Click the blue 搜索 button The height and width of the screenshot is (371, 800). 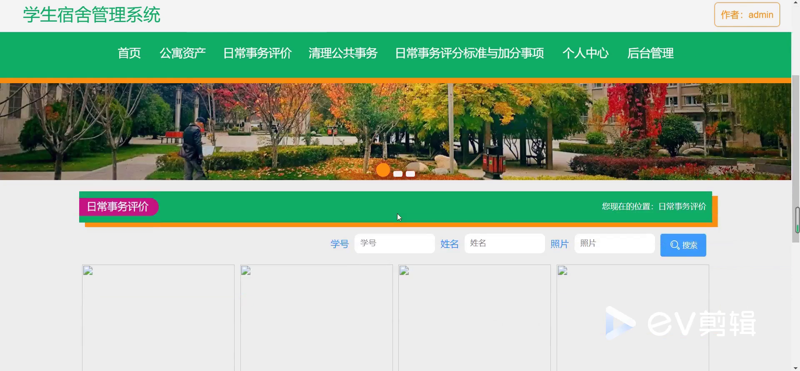point(683,245)
